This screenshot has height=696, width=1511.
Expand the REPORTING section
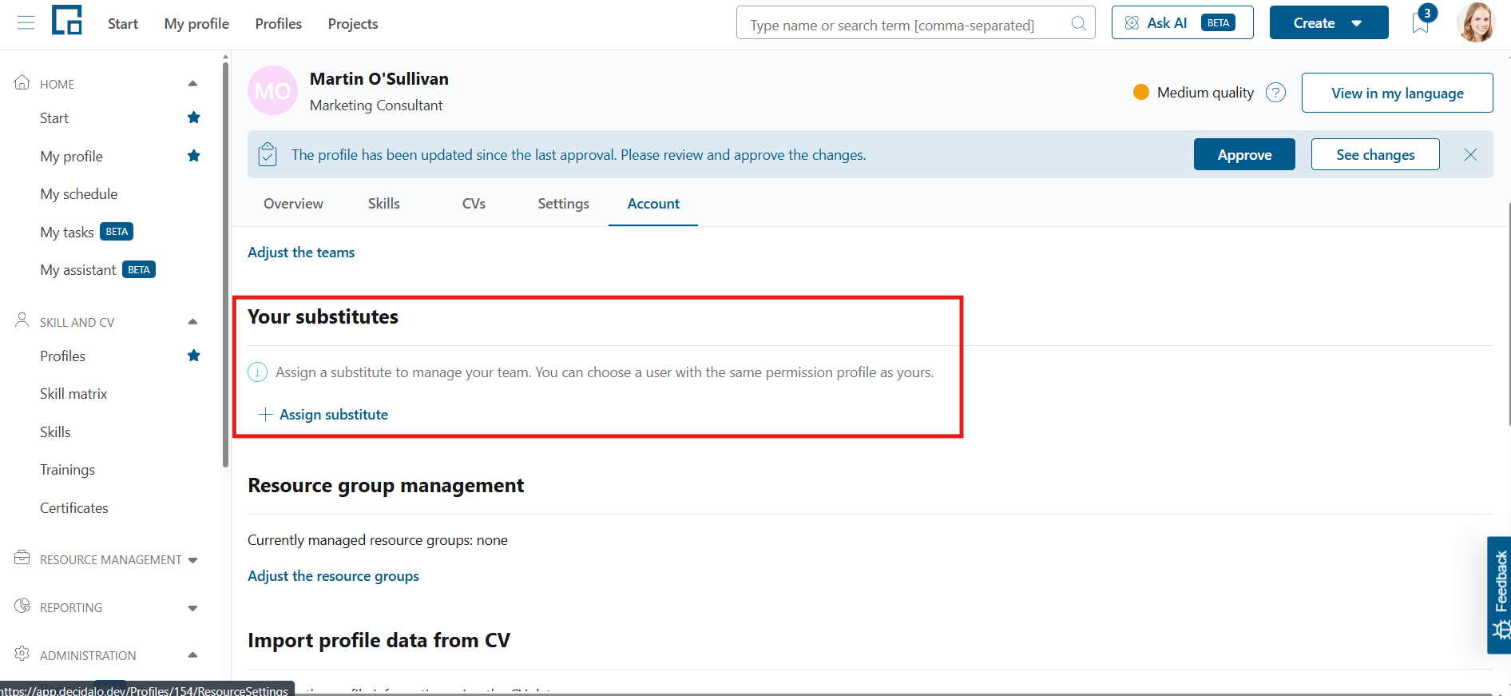point(192,608)
